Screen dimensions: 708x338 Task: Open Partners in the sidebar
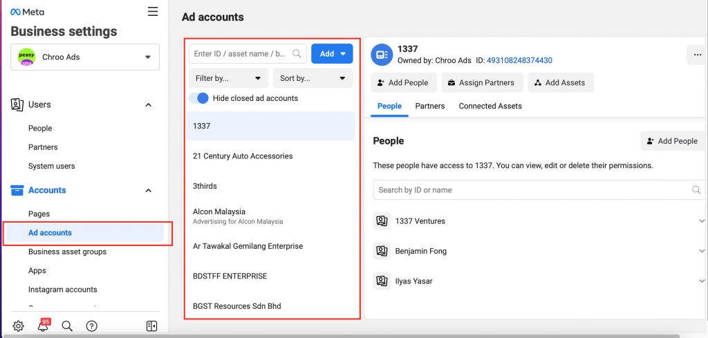click(43, 147)
